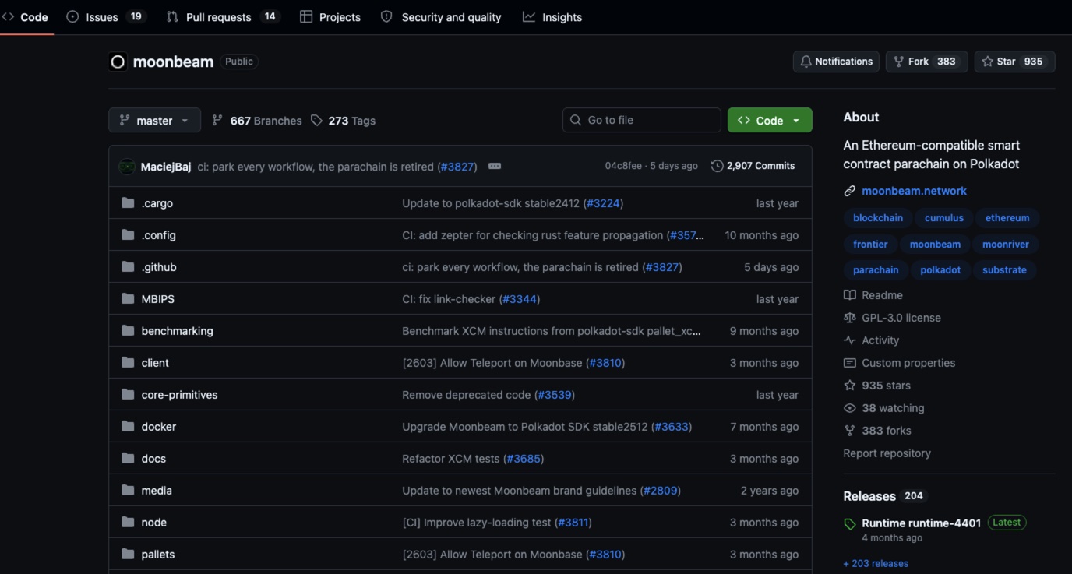Select the cumulus topic tag
This screenshot has height=574, width=1072.
click(944, 218)
